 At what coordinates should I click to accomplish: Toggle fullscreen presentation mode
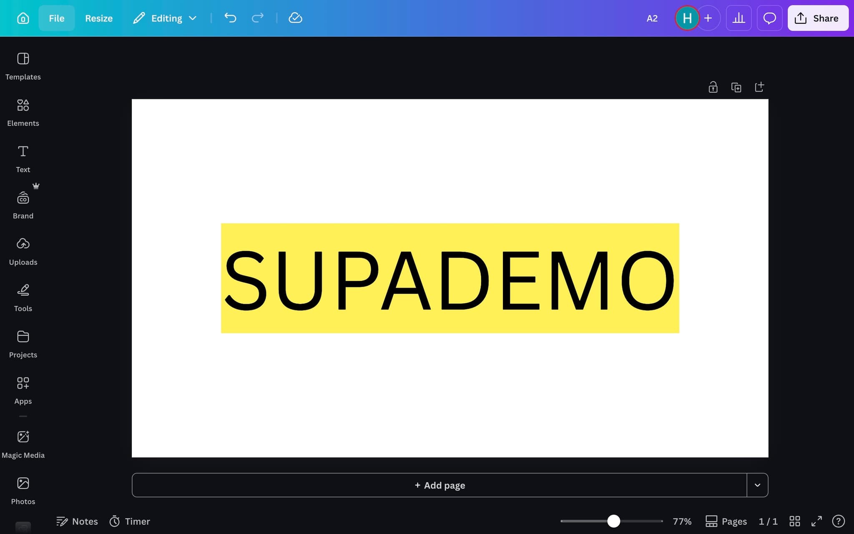(x=816, y=521)
